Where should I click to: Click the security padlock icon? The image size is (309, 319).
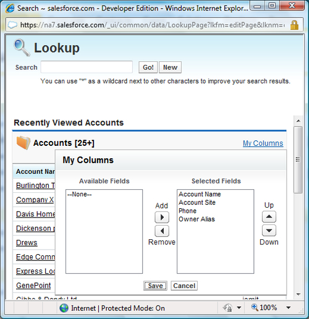click(294, 25)
